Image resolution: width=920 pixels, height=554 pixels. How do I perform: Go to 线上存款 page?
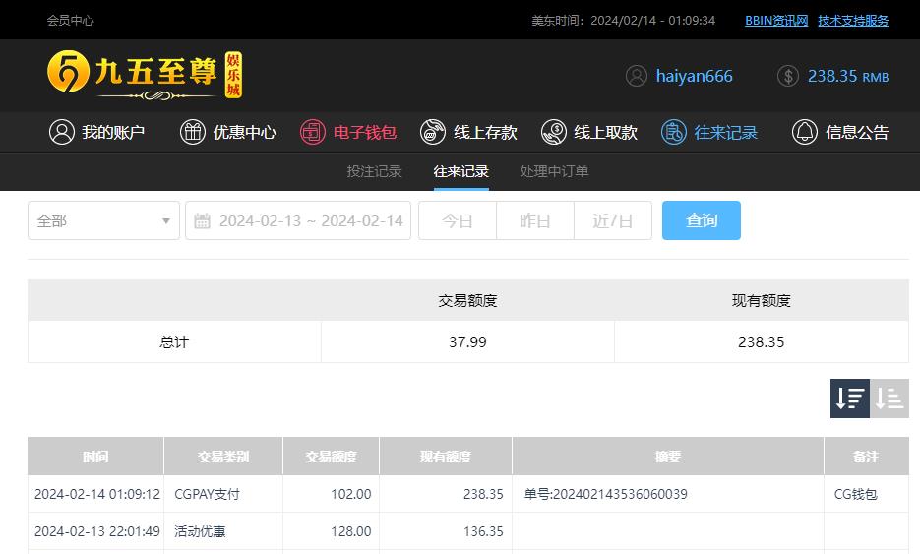pyautogui.click(x=468, y=132)
